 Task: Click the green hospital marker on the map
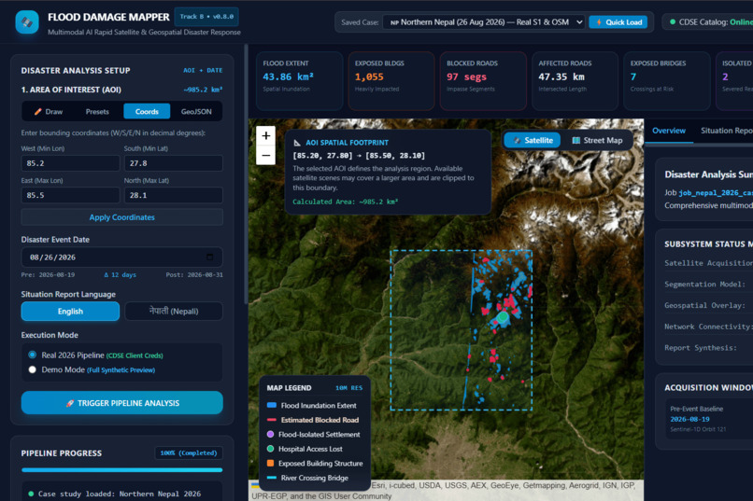coord(503,317)
